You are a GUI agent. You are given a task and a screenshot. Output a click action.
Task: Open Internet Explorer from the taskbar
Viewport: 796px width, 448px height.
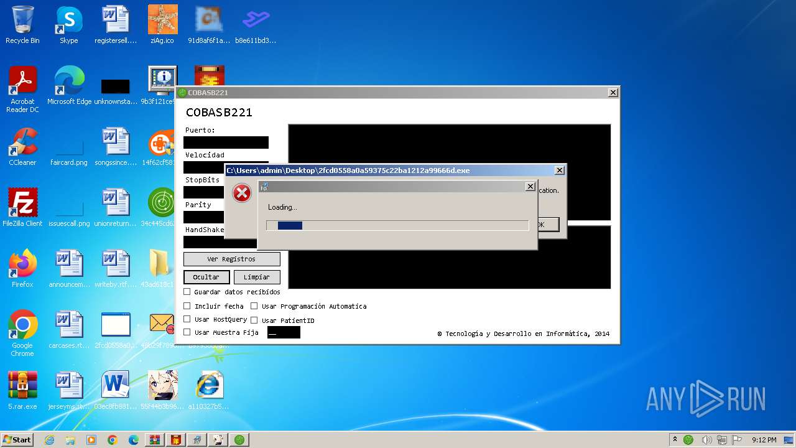[x=49, y=440]
